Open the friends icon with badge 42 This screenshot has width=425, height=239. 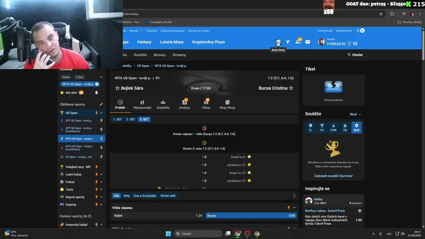coord(298,41)
